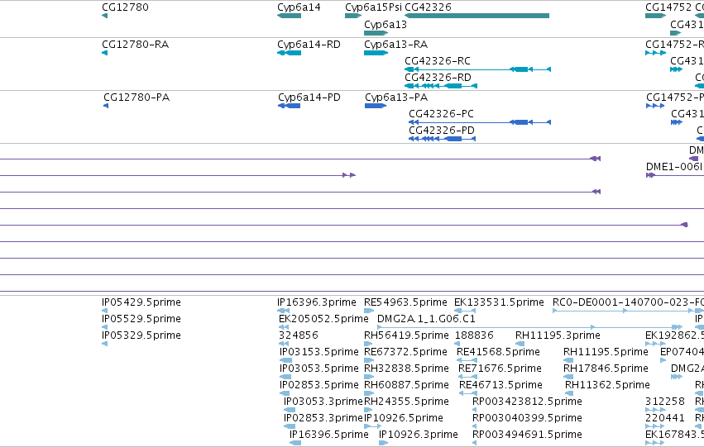Click EST IP05429.5prime label
Image resolution: width=704 pixels, height=447 pixels.
(141, 302)
